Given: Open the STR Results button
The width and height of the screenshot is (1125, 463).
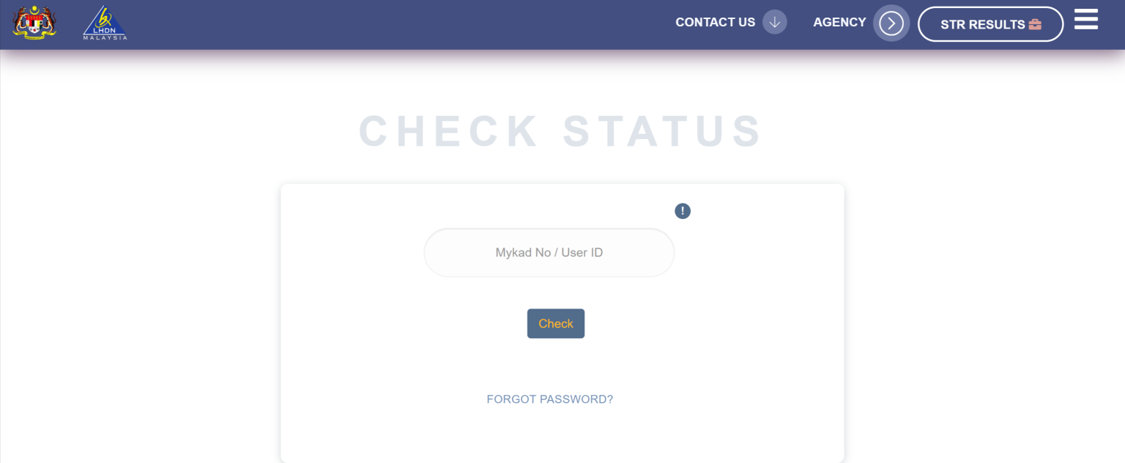Looking at the screenshot, I should (x=982, y=24).
